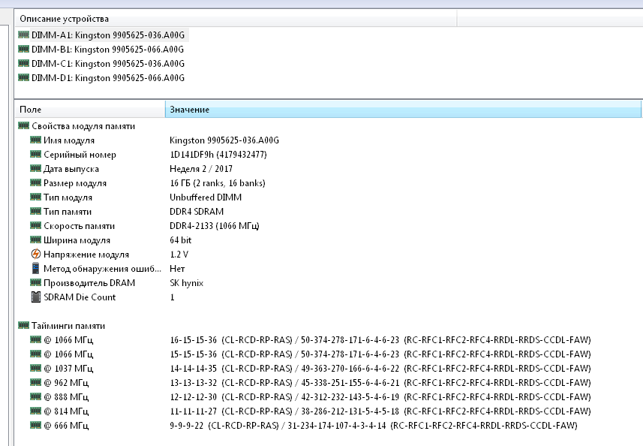Click icon beside 'Имя модуля'
Viewport: 643px width, 446px height.
[x=36, y=140]
